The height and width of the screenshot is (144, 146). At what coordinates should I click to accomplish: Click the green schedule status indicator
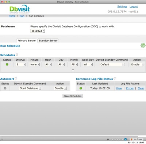[x=7, y=64]
